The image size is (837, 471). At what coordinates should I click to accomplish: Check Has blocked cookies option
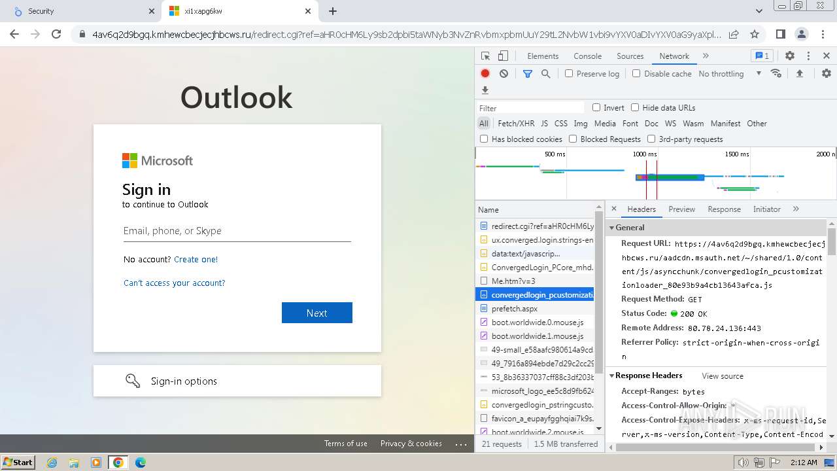[x=484, y=139]
